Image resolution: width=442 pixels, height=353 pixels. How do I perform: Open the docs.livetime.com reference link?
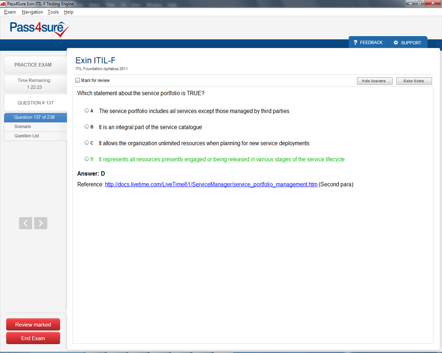(211, 184)
